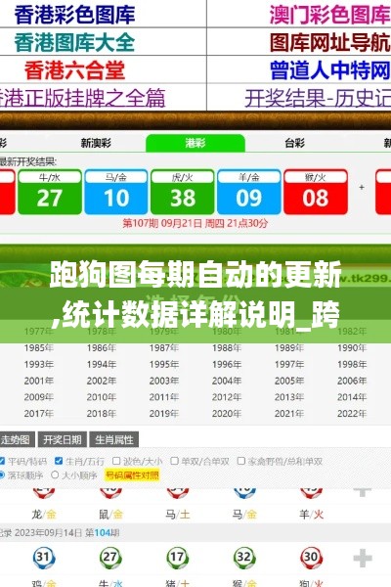Select the year 1986年
Screen dimensions: 391x587
pyautogui.click(x=102, y=348)
